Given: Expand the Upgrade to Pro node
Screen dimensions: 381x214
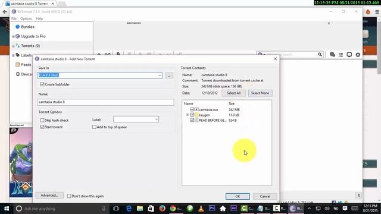Looking at the screenshot, I should (13, 36).
